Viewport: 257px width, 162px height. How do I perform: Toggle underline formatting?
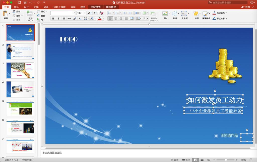tap(64, 19)
